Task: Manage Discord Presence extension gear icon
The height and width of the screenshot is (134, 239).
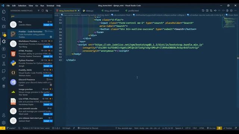Action: coord(51,85)
